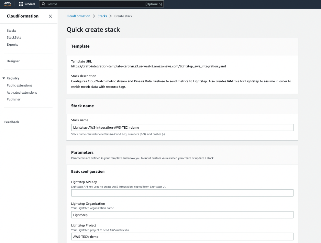Click the Lightstep Project input
The image size is (321, 243).
tap(182, 236)
